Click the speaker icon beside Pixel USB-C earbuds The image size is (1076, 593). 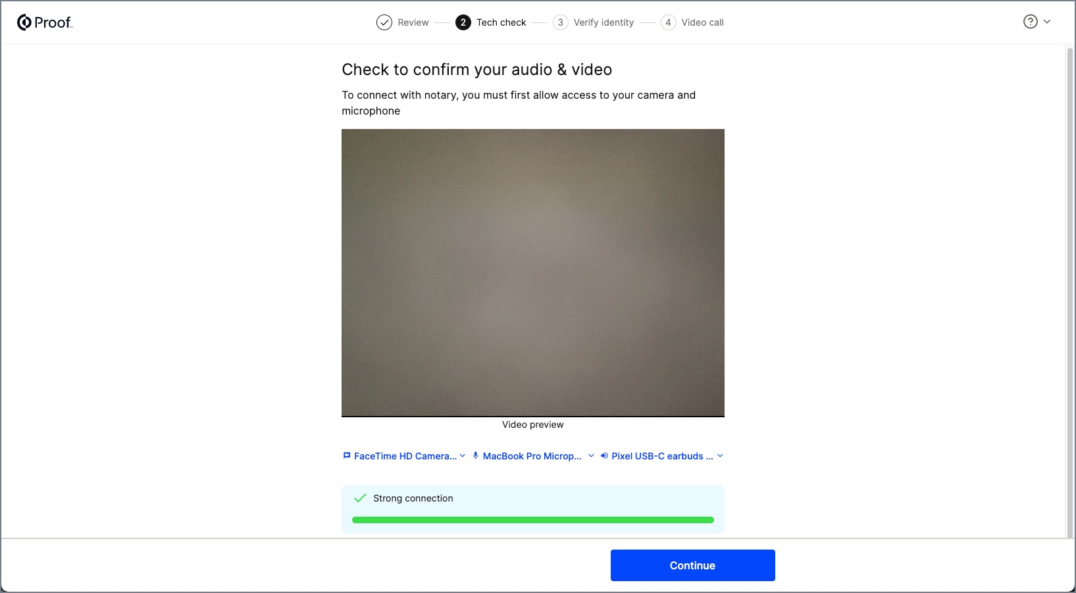pos(604,455)
